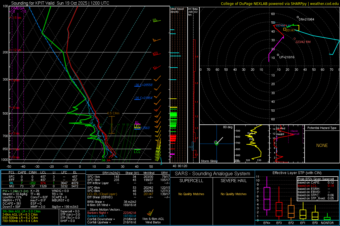Click the 'DN=210/64' hodograph marker label
The height and width of the screenshot is (226, 340).
[x=306, y=19]
